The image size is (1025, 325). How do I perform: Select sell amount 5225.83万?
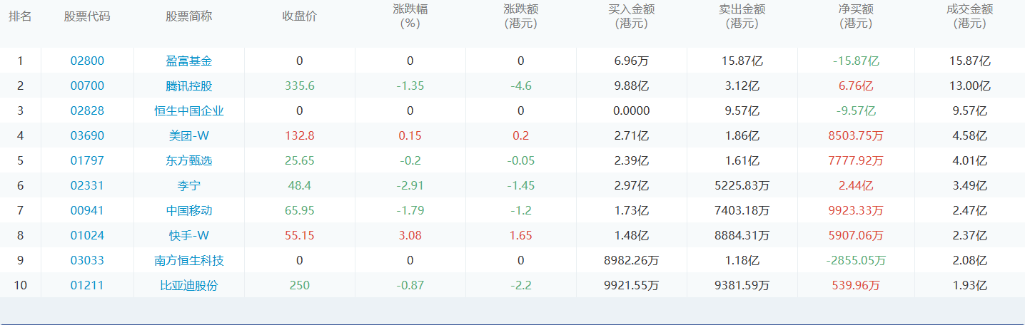(x=742, y=186)
